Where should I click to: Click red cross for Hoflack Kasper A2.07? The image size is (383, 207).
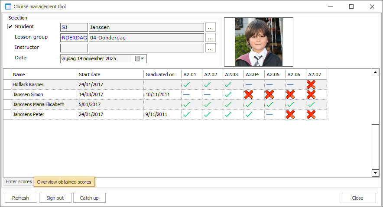tap(312, 84)
